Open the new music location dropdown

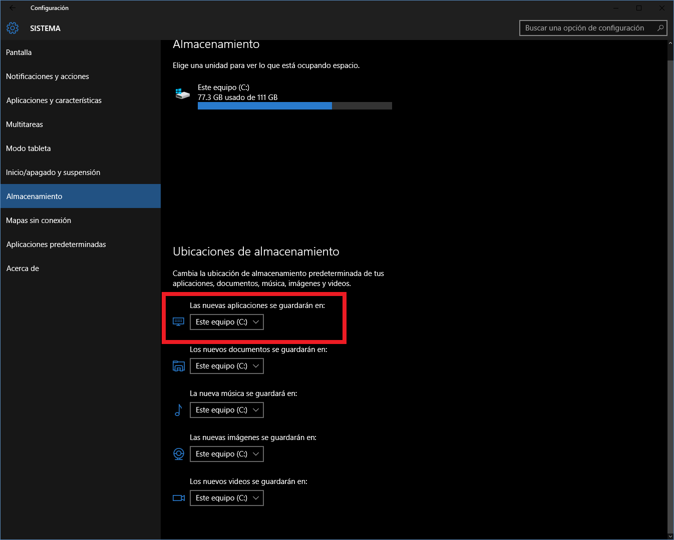[x=226, y=410]
